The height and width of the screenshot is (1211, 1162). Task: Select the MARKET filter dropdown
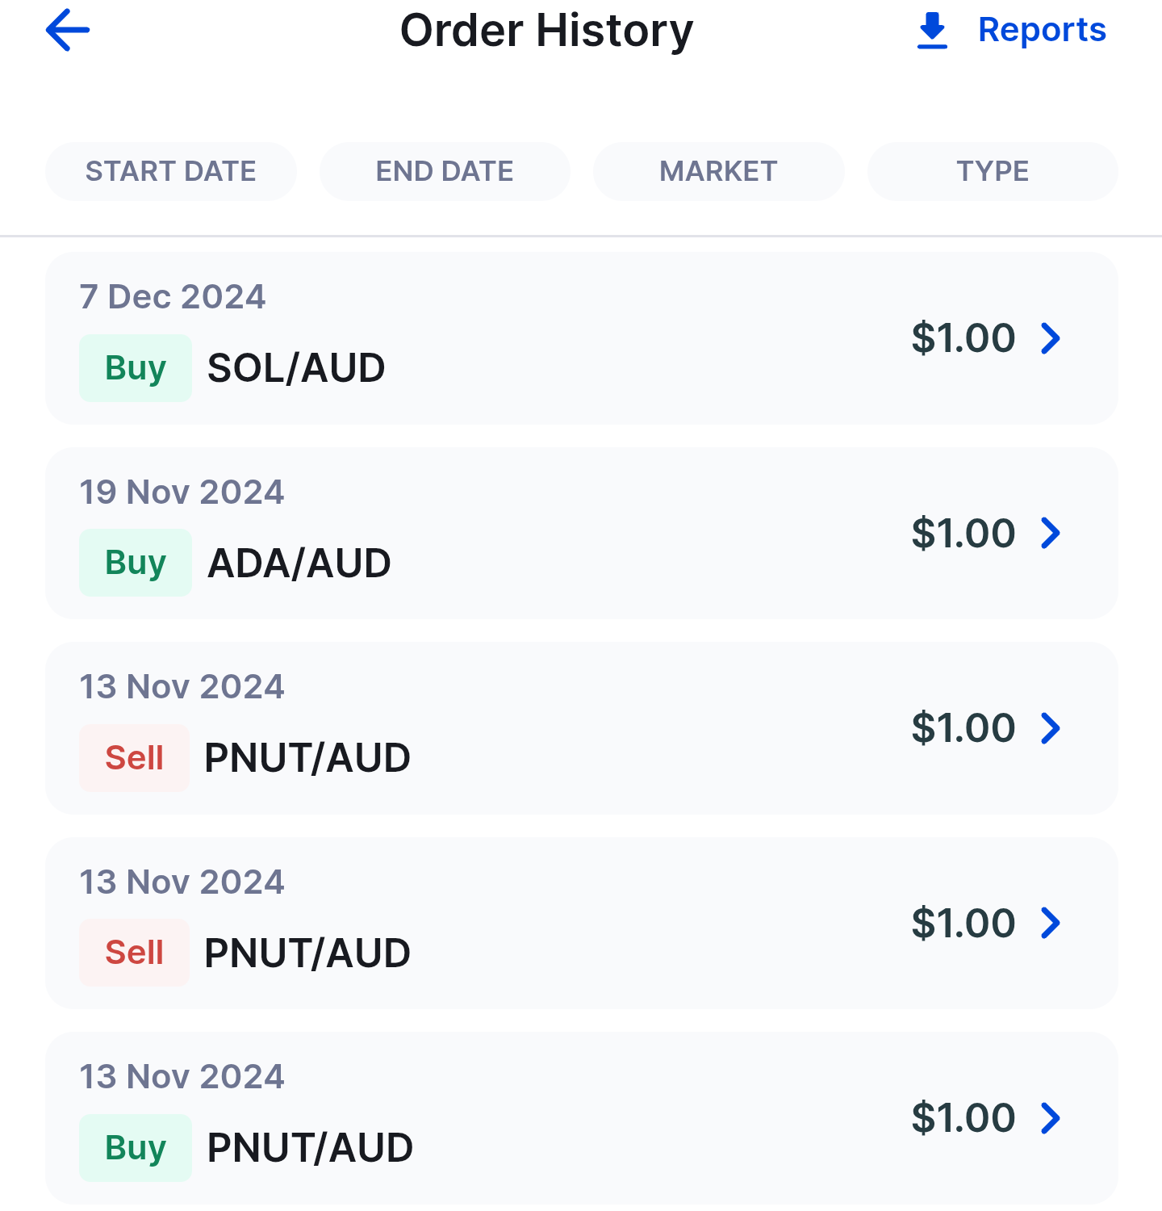(x=718, y=171)
